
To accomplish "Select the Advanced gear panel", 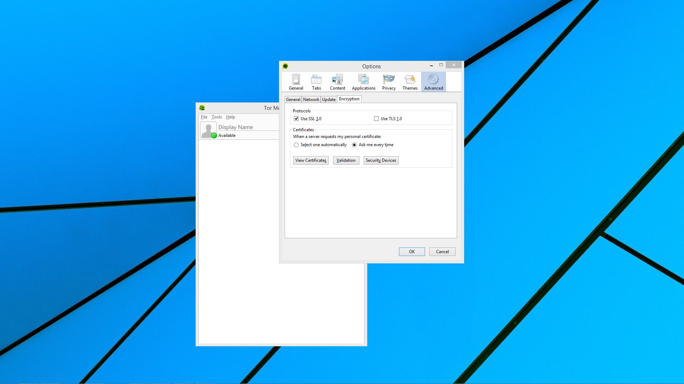I will (434, 82).
